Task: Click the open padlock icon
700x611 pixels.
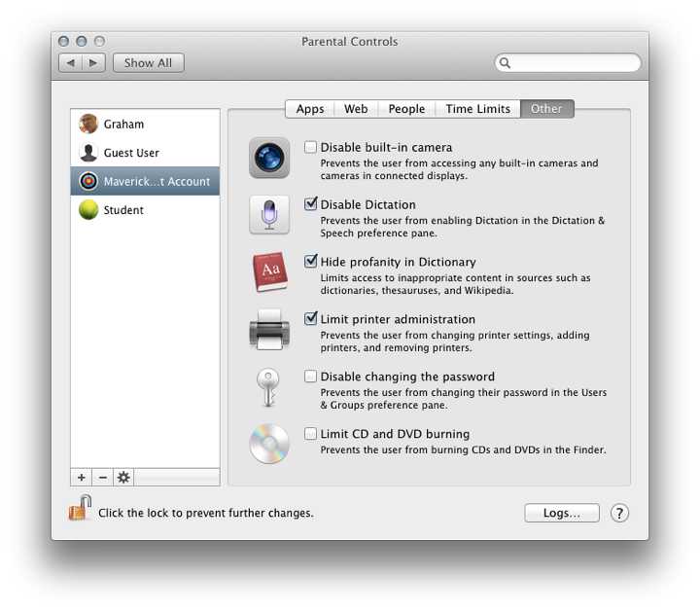Action: pyautogui.click(x=80, y=508)
